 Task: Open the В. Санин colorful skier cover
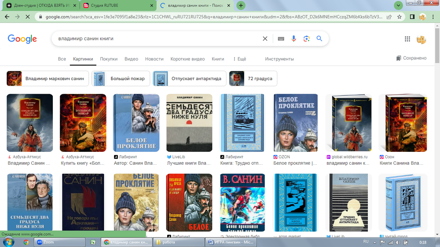point(243,202)
